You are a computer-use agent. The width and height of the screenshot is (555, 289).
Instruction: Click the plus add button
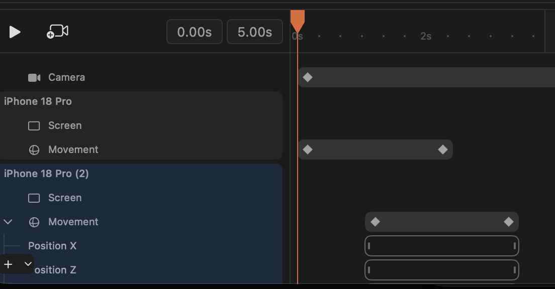pos(8,264)
